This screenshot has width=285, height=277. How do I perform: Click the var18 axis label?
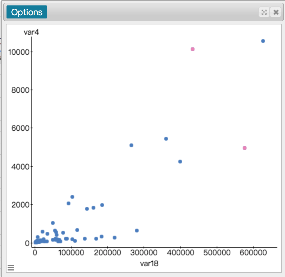pyautogui.click(x=149, y=263)
